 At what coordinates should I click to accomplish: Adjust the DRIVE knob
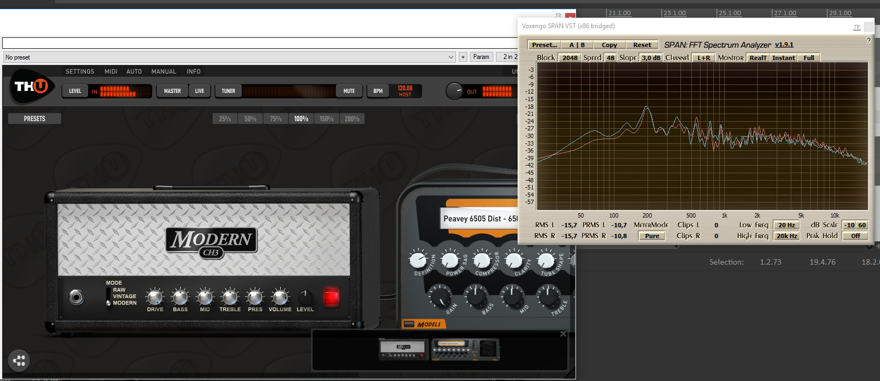click(155, 297)
